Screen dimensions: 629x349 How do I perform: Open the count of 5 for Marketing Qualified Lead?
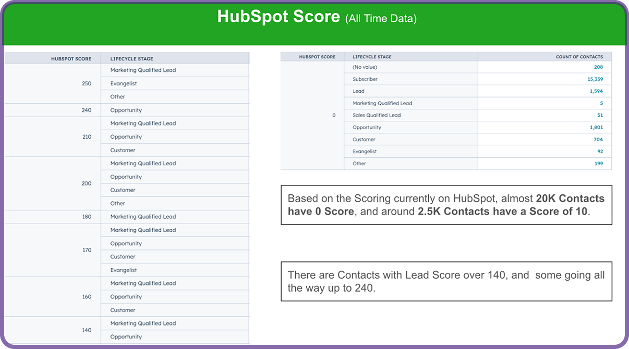coord(601,103)
